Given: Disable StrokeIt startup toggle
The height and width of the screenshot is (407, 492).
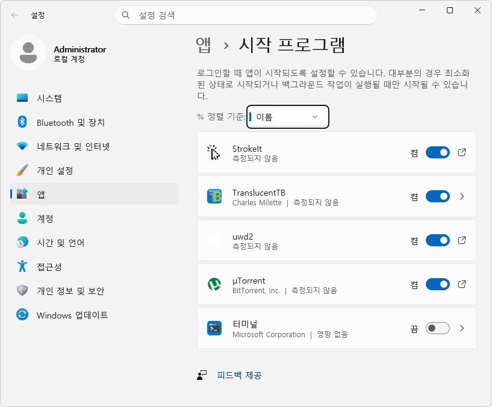Looking at the screenshot, I should [437, 152].
